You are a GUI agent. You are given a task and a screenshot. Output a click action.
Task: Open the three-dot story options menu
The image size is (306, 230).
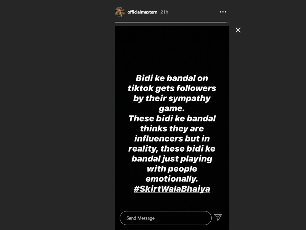[x=223, y=12]
